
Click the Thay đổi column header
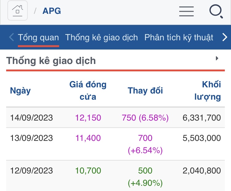[x=145, y=91]
